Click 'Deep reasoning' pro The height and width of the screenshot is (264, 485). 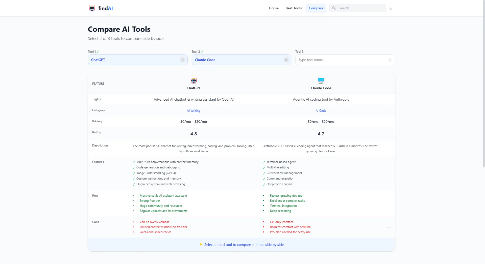(280, 211)
